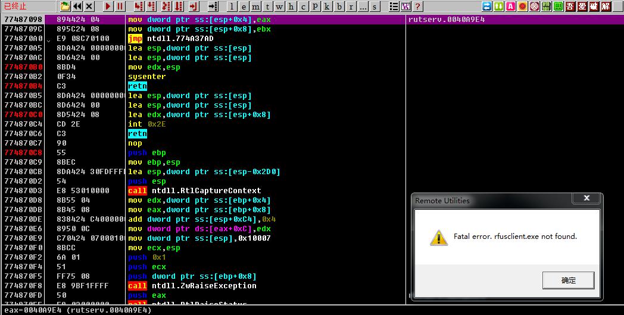Click the 吾 plugin icon
This screenshot has height=315, width=624.
570,7
